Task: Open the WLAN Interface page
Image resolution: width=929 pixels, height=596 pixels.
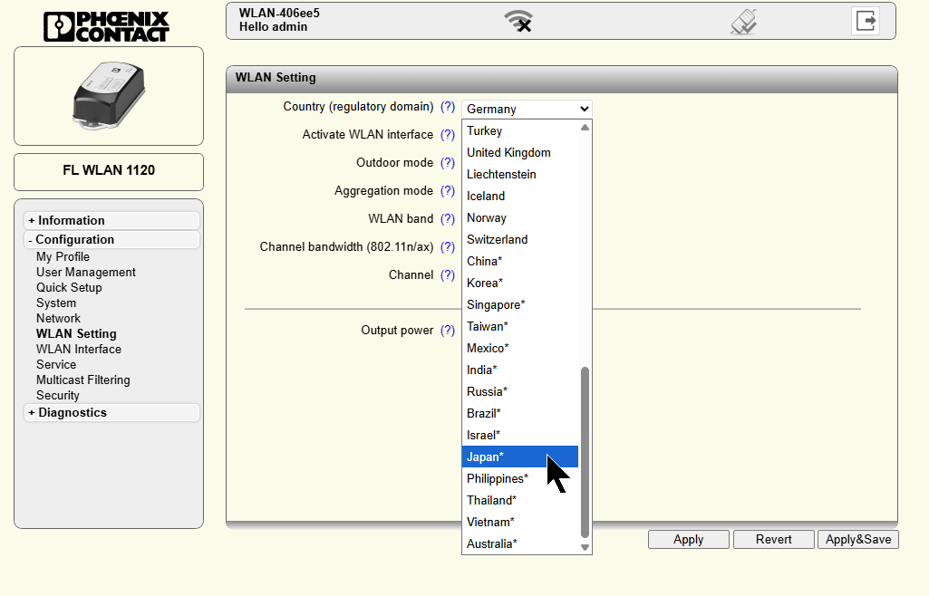Action: click(x=79, y=349)
